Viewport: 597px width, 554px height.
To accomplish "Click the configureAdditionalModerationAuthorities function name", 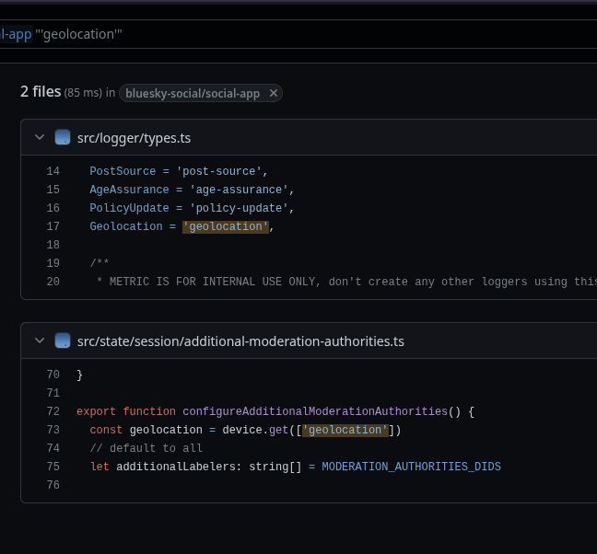I will click(x=315, y=411).
